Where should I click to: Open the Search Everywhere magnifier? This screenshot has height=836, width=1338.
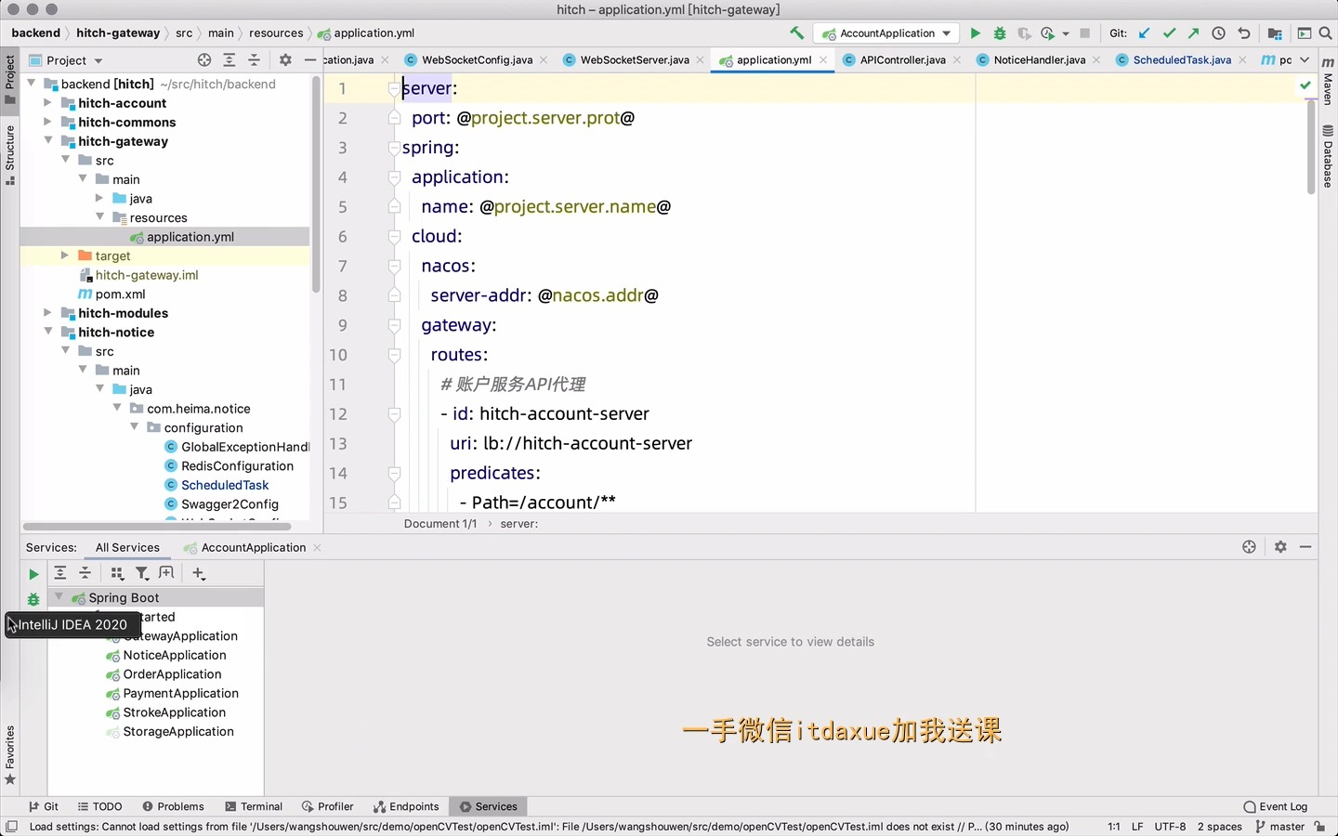pos(1326,33)
